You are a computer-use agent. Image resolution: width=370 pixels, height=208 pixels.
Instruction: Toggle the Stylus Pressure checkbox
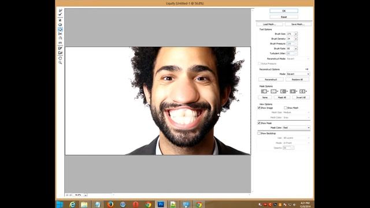[x=260, y=64]
